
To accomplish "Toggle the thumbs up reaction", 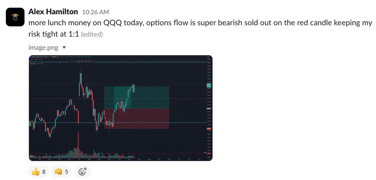I will coord(39,171).
